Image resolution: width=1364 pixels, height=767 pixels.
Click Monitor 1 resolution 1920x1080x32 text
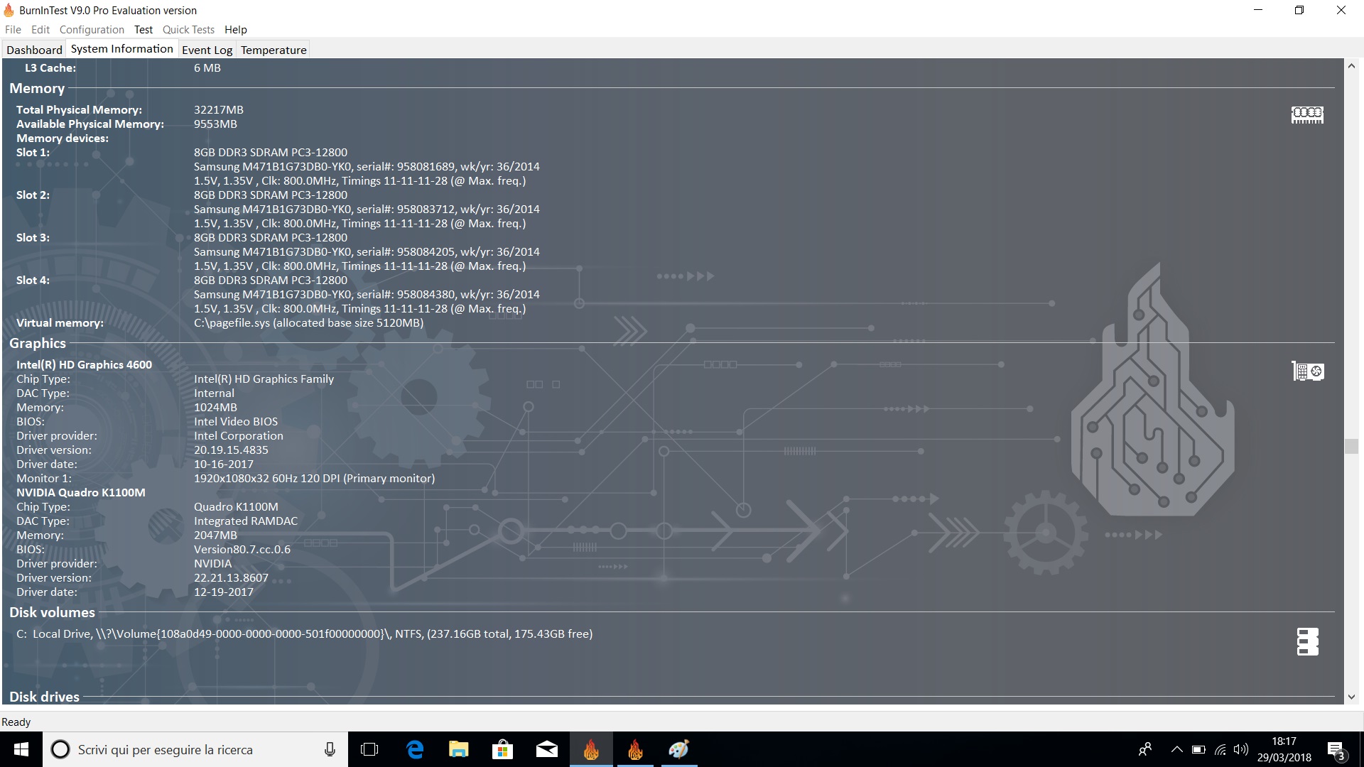314,478
